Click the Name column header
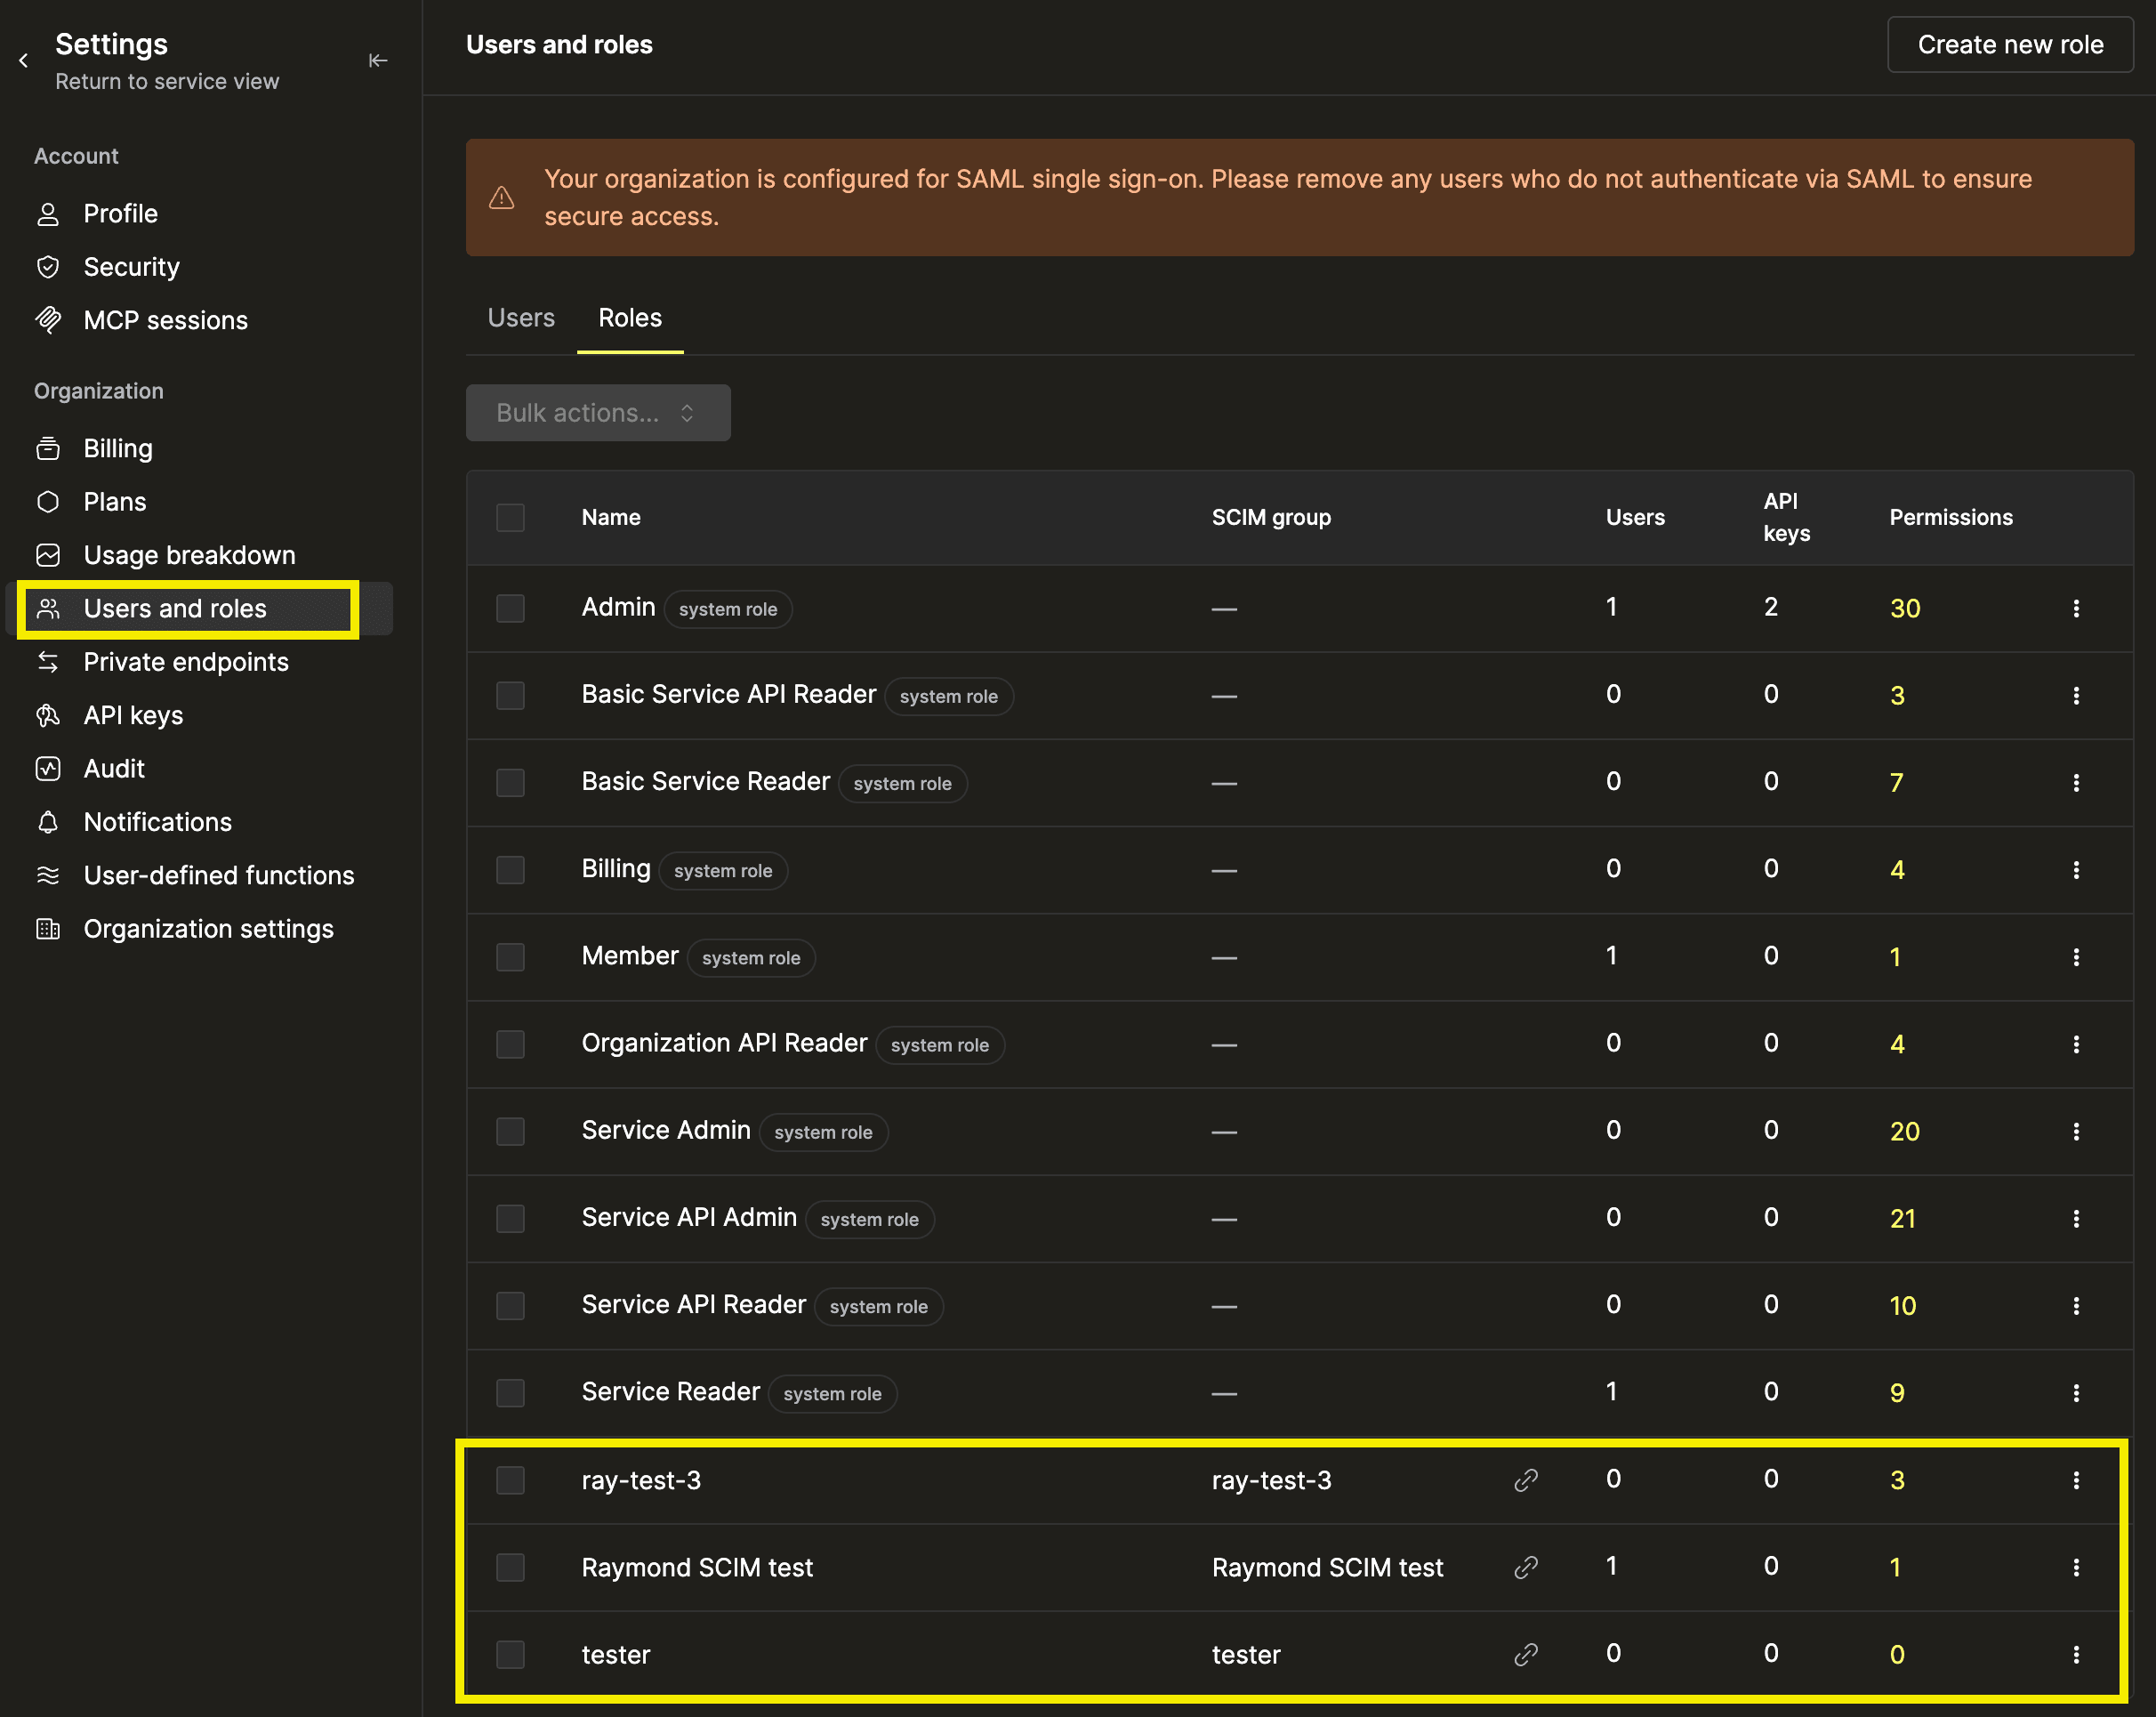Screen dimensions: 2156x1717 click(x=611, y=518)
